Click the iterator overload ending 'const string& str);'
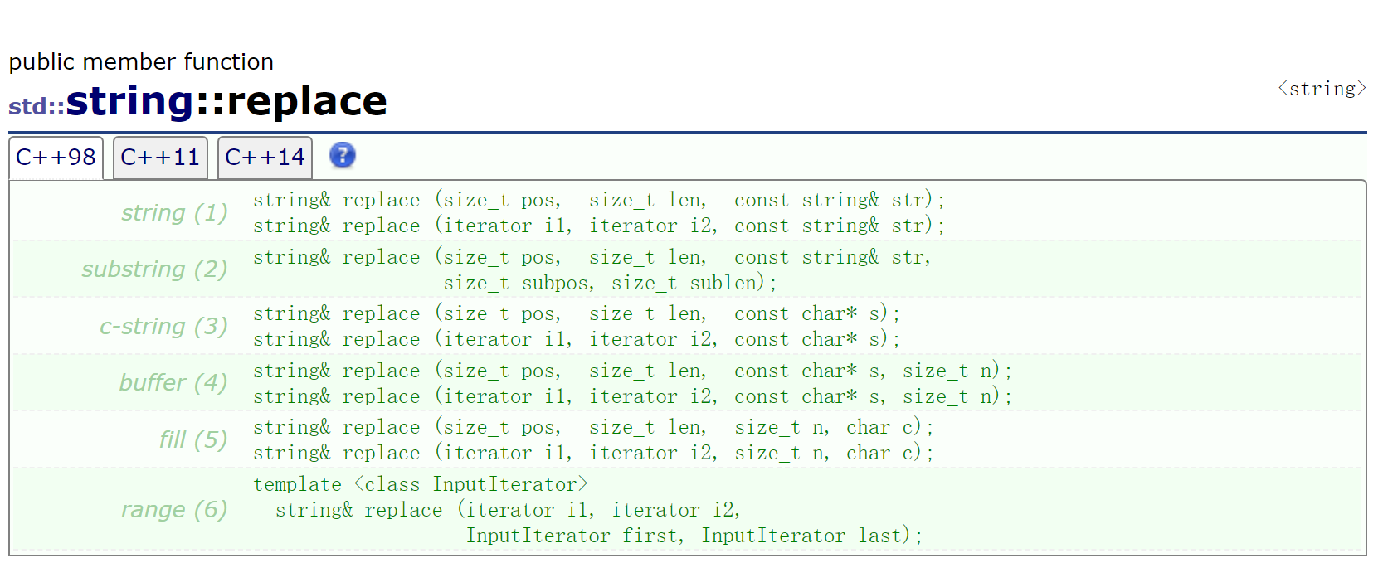1383x563 pixels. [599, 226]
